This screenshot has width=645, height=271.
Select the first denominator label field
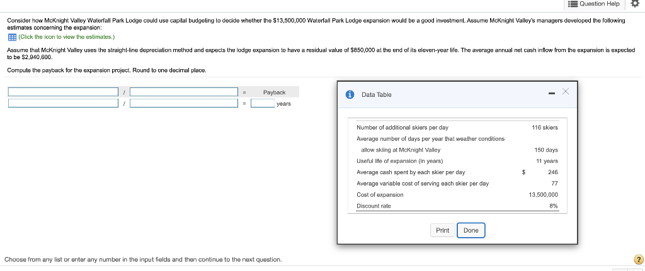point(184,92)
